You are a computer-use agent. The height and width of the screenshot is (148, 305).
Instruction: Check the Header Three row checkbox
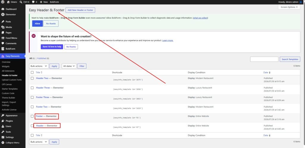coord(32,88)
